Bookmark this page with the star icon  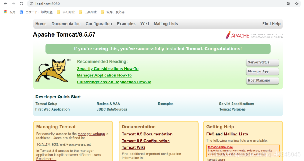[296, 4]
